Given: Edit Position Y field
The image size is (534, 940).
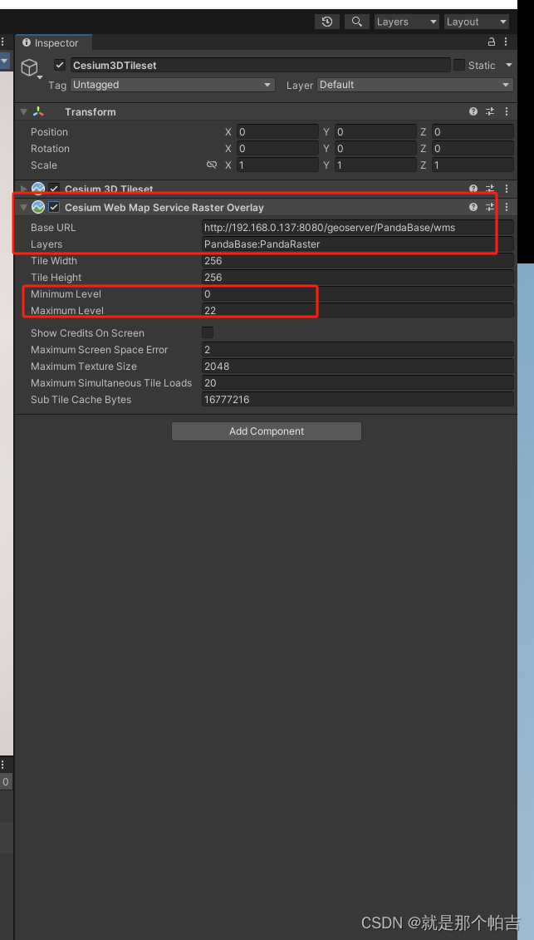Looking at the screenshot, I should pos(375,132).
